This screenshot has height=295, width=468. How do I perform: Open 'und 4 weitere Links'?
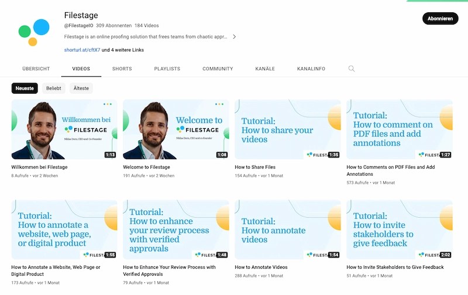click(123, 50)
